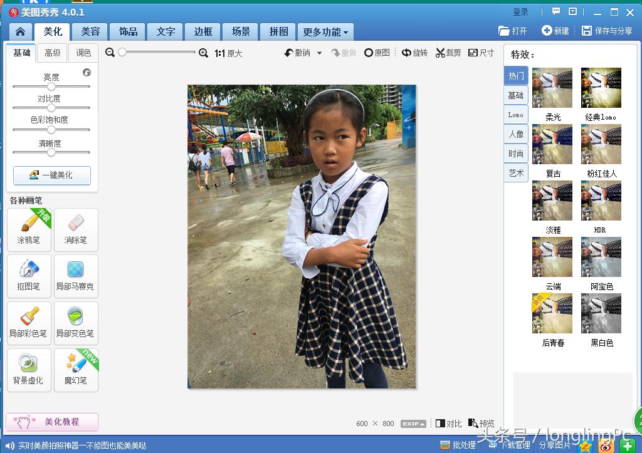Click the zoom level slider handle
The width and height of the screenshot is (642, 453).
[122, 52]
